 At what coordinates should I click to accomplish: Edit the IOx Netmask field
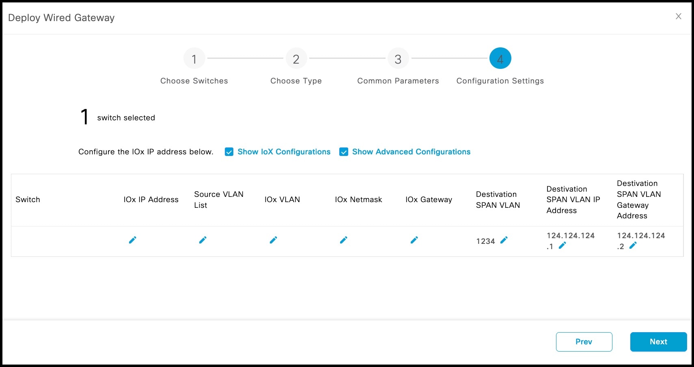point(344,240)
